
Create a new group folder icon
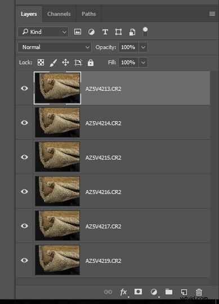169,292
